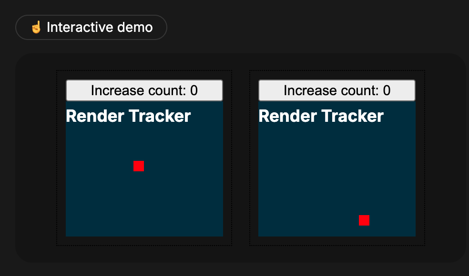
Task: Click teal area left of the right red square
Action: [x=310, y=220]
